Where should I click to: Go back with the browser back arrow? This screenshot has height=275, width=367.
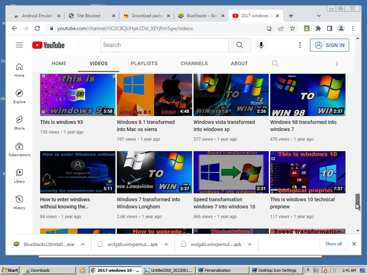tap(14, 28)
